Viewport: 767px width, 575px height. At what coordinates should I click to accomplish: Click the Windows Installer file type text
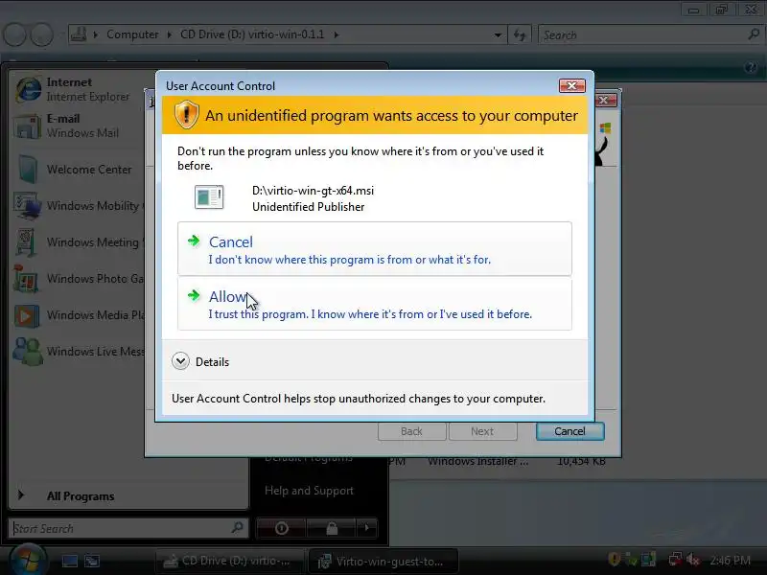pos(477,461)
